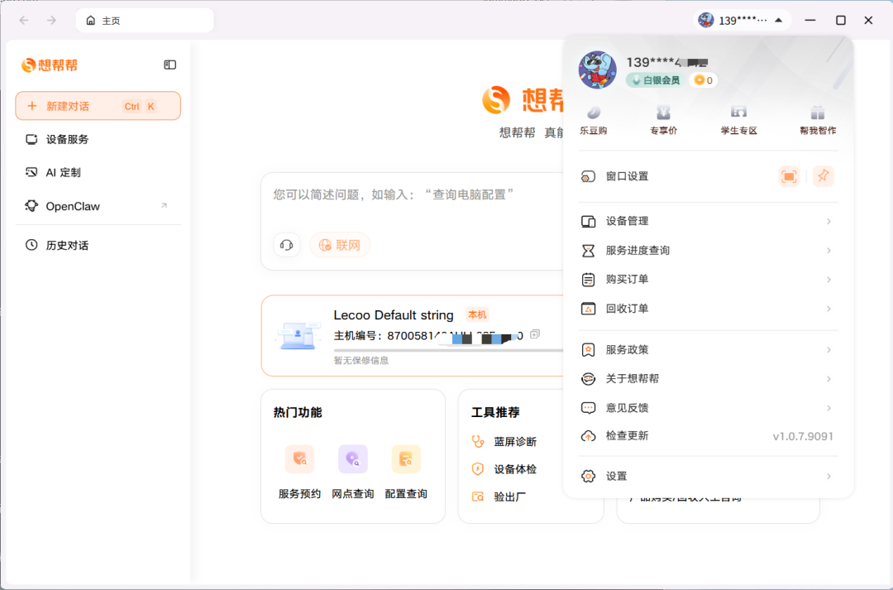The width and height of the screenshot is (893, 590).
Task: Click the headset customer service icon
Action: click(x=286, y=245)
